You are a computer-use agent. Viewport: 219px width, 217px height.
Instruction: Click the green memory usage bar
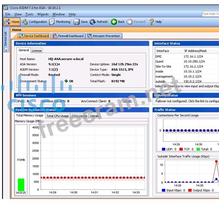coord(21,185)
